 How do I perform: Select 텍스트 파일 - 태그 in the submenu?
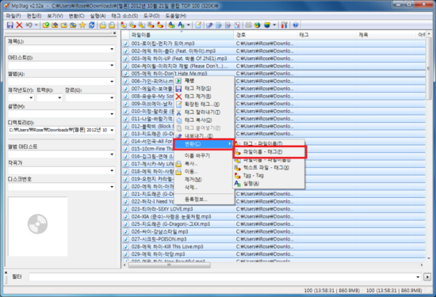click(x=269, y=168)
